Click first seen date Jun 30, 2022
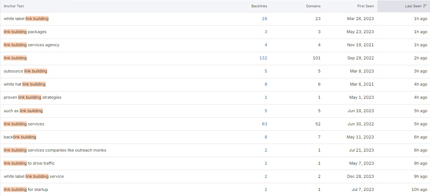The width and height of the screenshot is (430, 196). [x=360, y=124]
